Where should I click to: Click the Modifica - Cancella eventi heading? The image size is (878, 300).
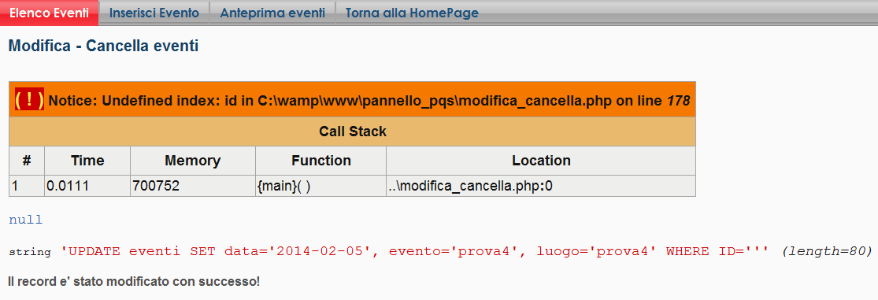(104, 46)
